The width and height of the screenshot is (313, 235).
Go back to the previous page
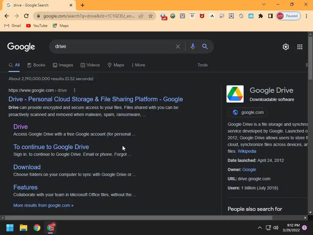point(7,16)
